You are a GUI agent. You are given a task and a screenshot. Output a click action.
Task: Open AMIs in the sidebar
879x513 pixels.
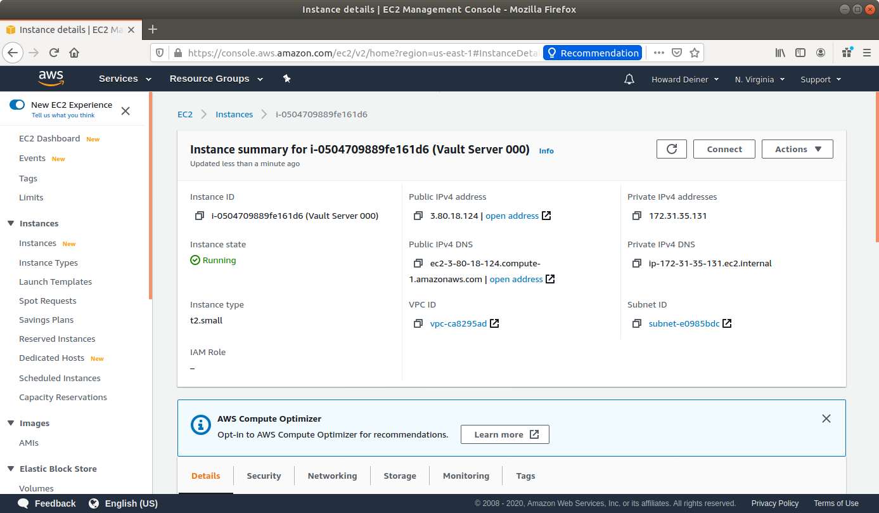[x=29, y=443]
